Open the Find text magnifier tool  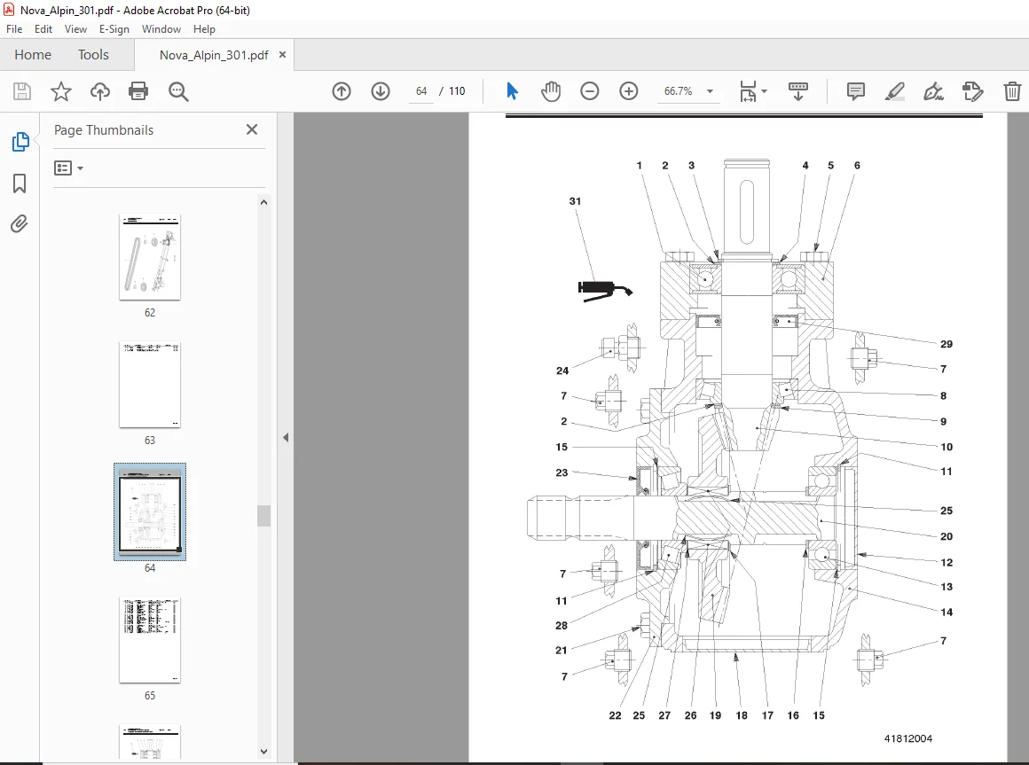pyautogui.click(x=177, y=91)
